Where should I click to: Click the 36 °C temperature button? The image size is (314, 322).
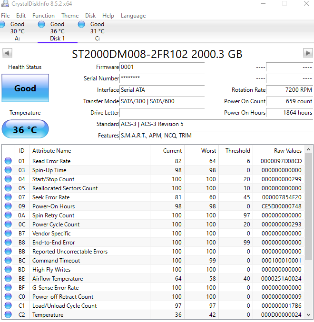[x=25, y=129]
